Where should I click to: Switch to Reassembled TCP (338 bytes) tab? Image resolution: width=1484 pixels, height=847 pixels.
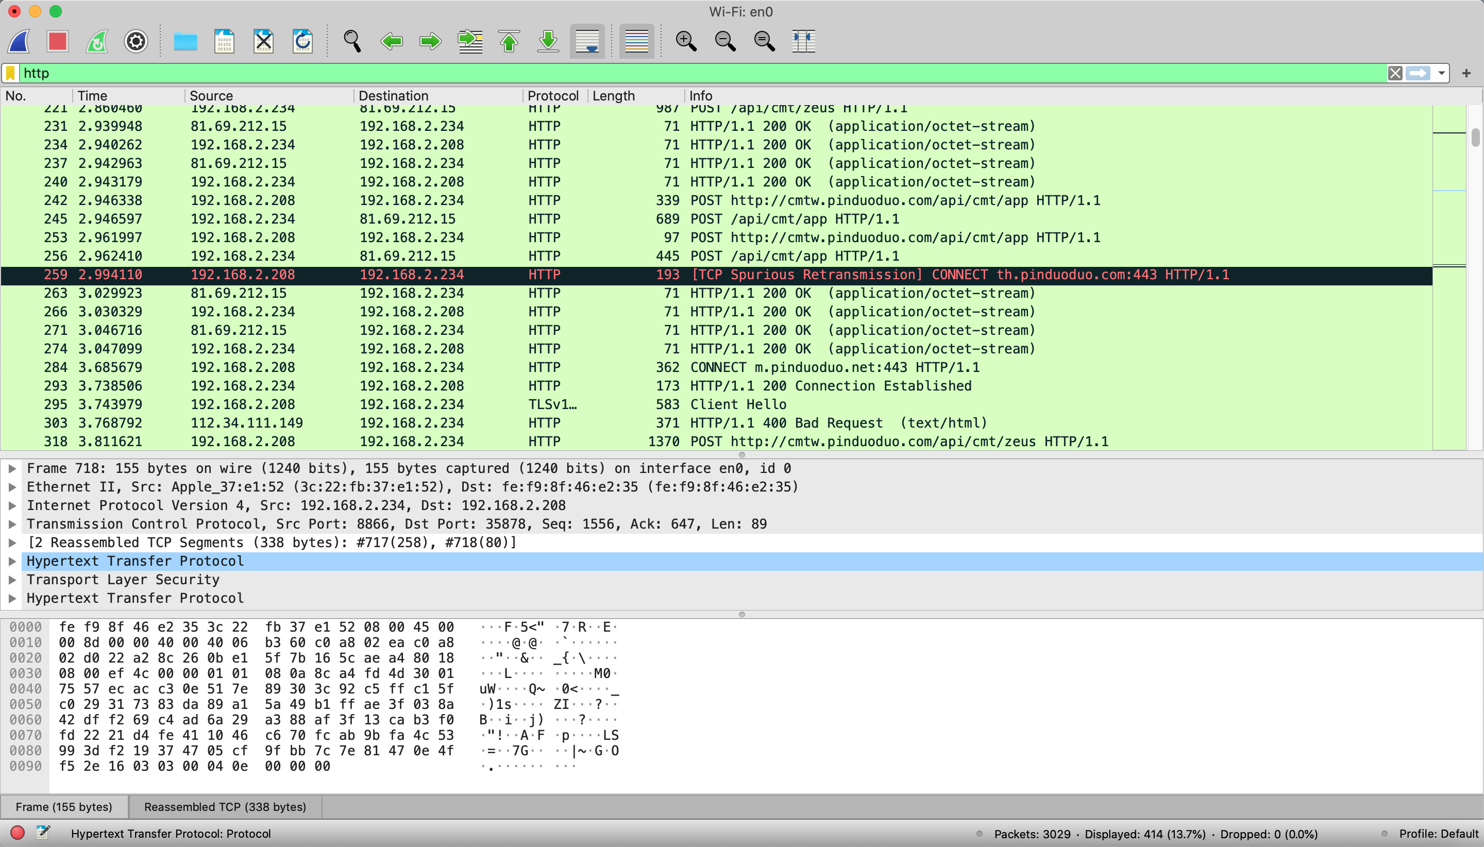[x=225, y=807]
